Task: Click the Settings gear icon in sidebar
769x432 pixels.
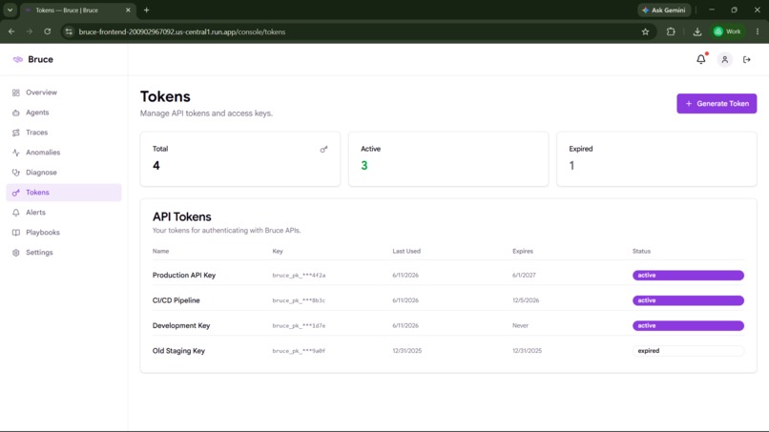Action: click(15, 253)
